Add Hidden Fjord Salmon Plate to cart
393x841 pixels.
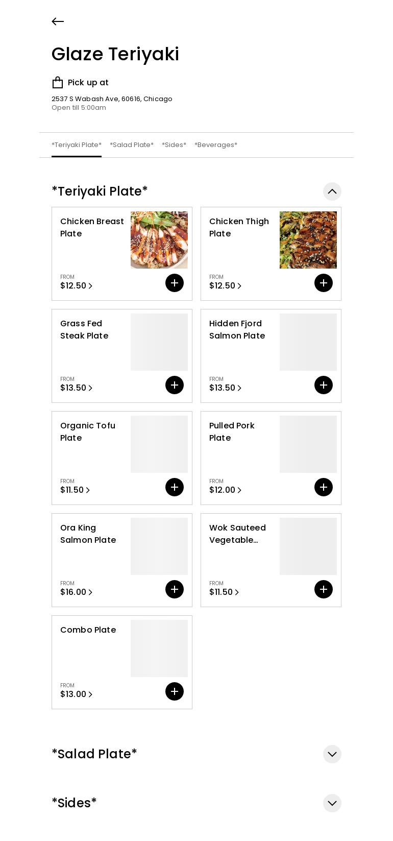pos(324,385)
